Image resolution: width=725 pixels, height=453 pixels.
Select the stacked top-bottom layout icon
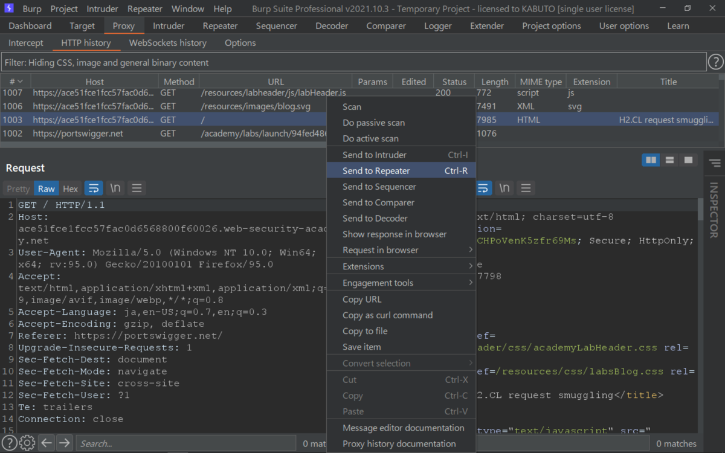click(x=669, y=160)
